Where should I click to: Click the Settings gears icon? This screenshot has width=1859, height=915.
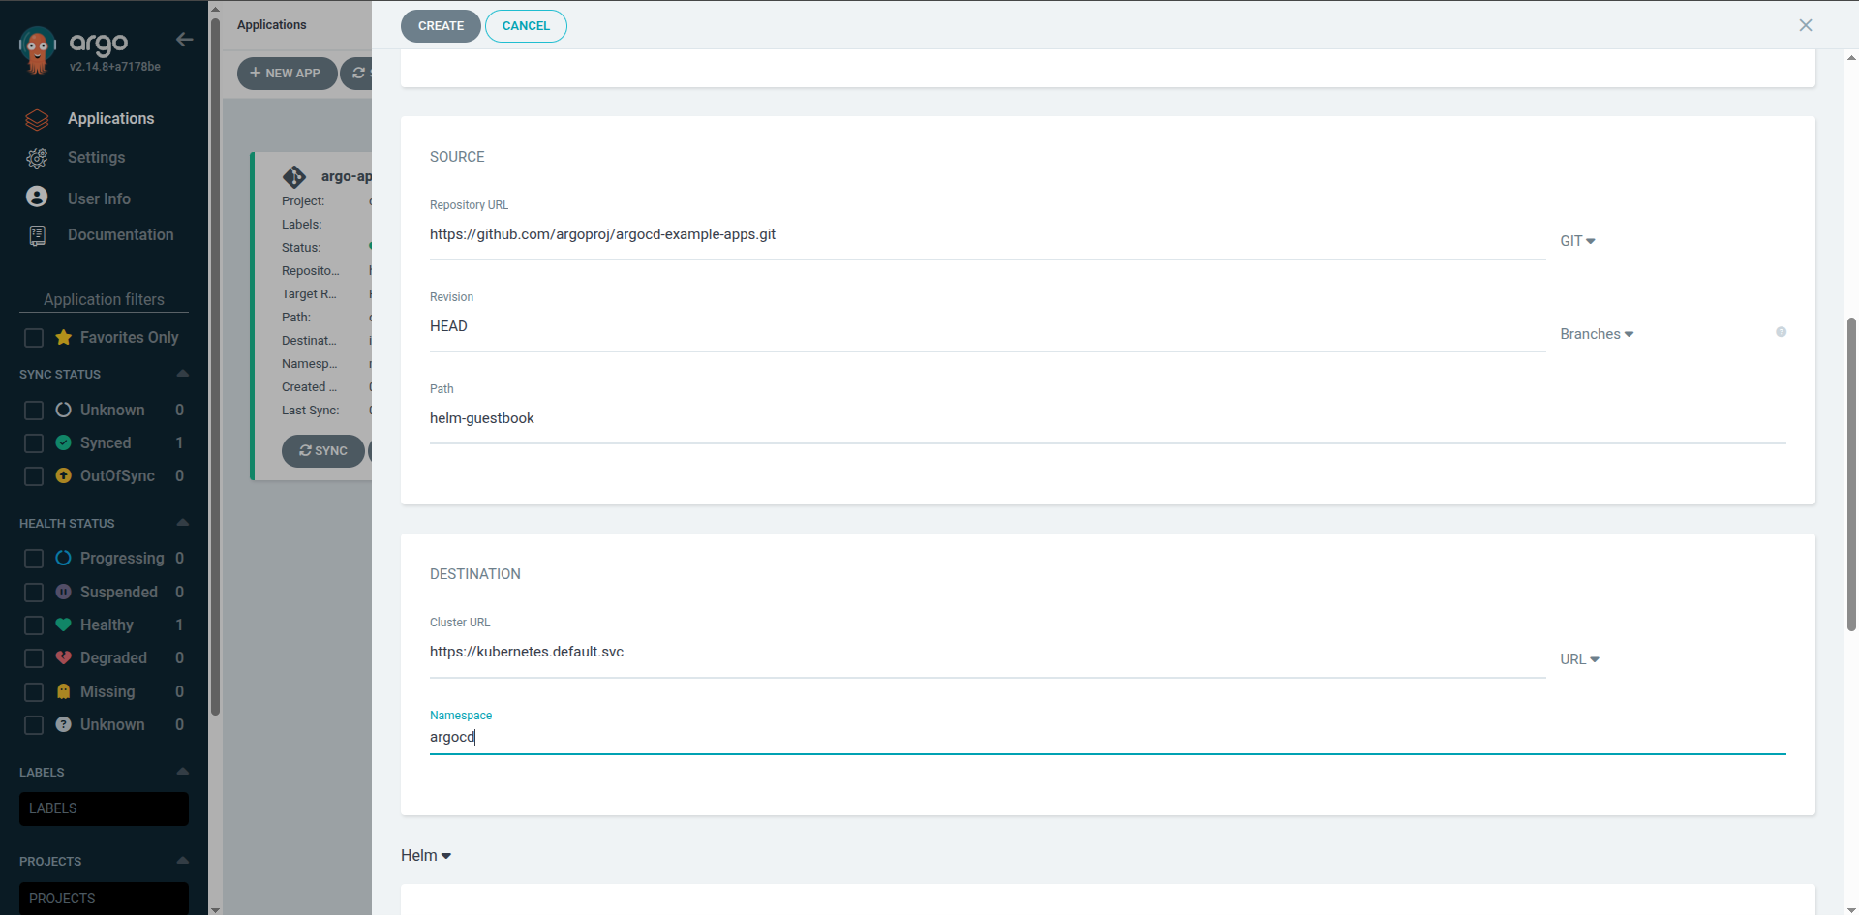[x=37, y=158]
